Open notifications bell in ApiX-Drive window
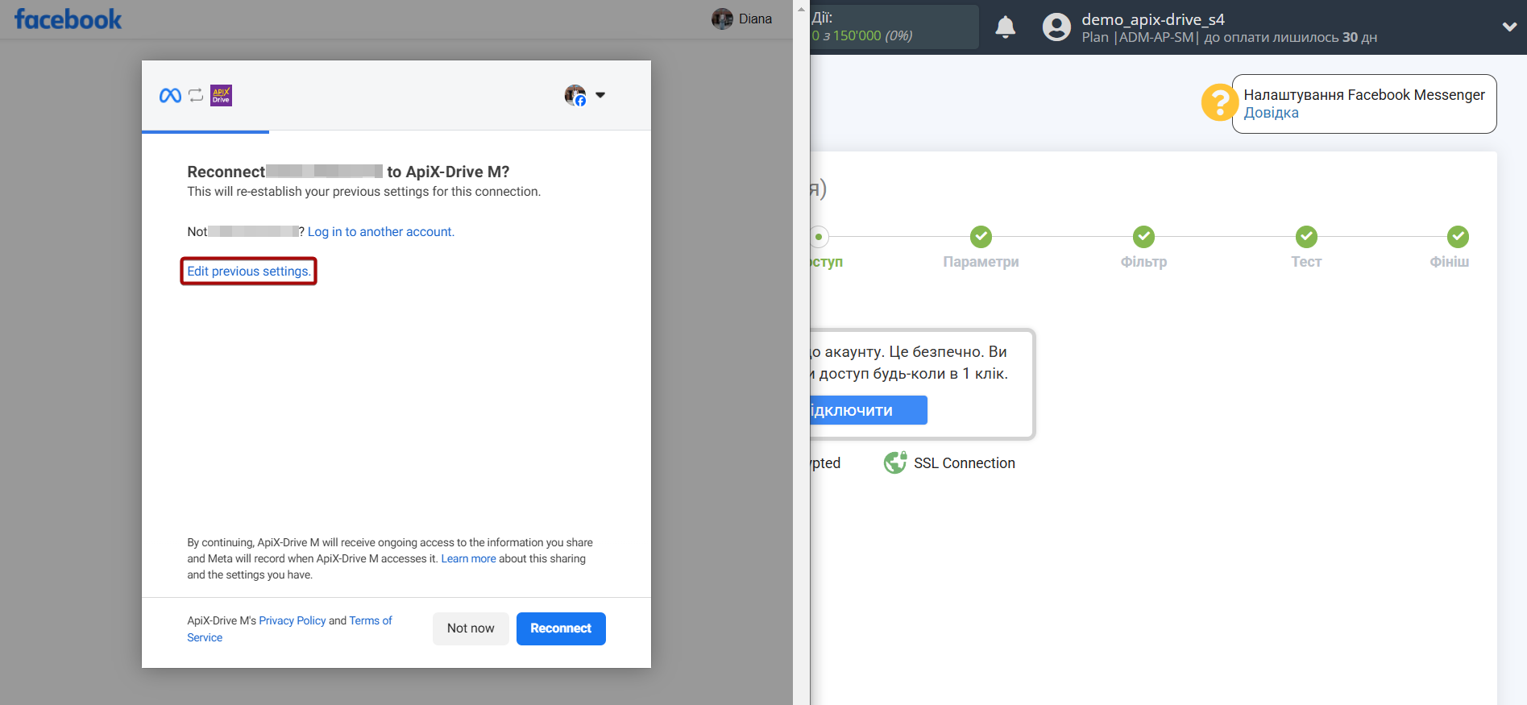Image resolution: width=1527 pixels, height=705 pixels. 1005,27
